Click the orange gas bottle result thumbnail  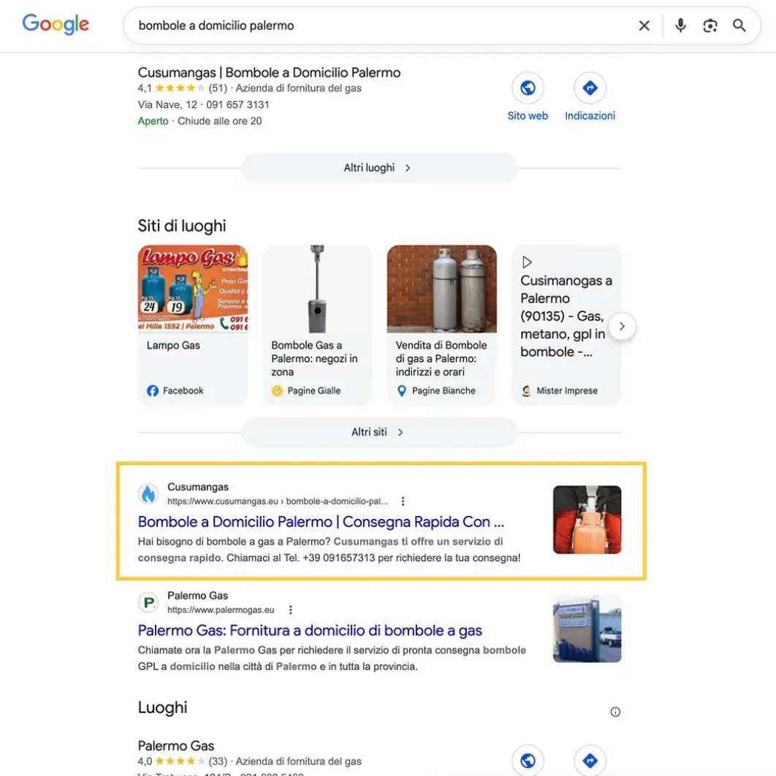tap(587, 520)
